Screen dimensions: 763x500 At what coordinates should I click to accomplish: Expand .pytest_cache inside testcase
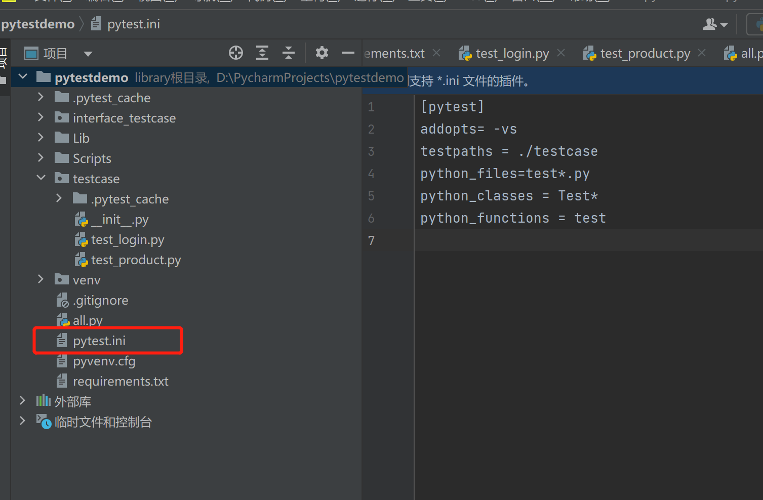point(59,198)
